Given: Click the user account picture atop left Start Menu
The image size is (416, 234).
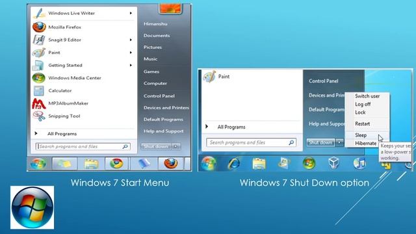Looking at the screenshot, I should (170, 8).
